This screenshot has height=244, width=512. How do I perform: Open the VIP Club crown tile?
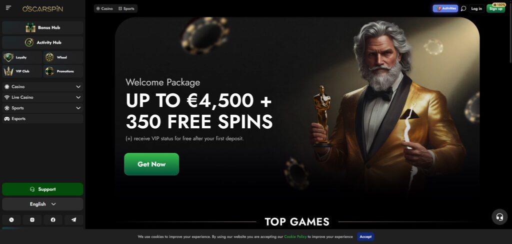(x=22, y=71)
